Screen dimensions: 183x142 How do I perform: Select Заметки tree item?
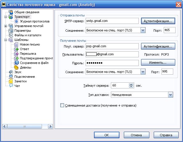pos(20,81)
